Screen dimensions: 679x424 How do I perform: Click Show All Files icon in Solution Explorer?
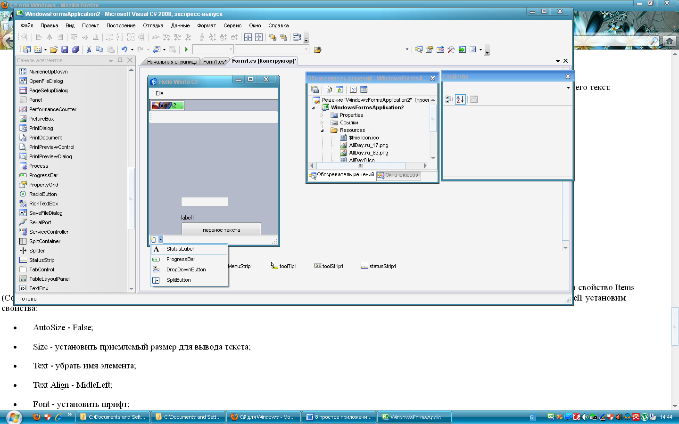(x=329, y=90)
